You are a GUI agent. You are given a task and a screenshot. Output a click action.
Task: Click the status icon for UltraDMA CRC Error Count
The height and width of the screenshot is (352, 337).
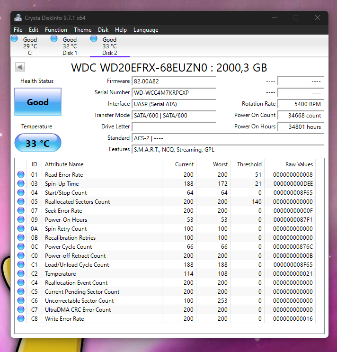click(21, 309)
